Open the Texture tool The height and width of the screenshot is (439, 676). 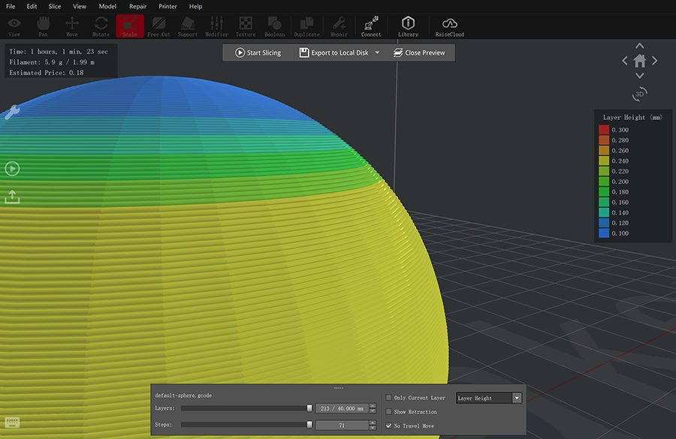[245, 25]
